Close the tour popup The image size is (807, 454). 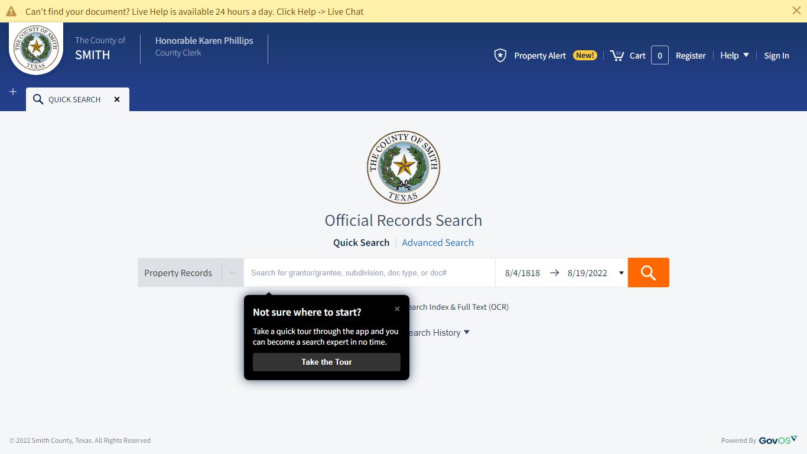397,309
